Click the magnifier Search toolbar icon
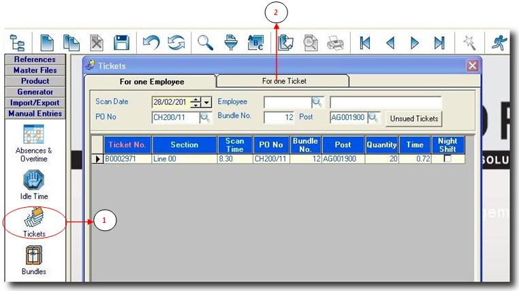Screen dimensions: 519x291 click(205, 42)
